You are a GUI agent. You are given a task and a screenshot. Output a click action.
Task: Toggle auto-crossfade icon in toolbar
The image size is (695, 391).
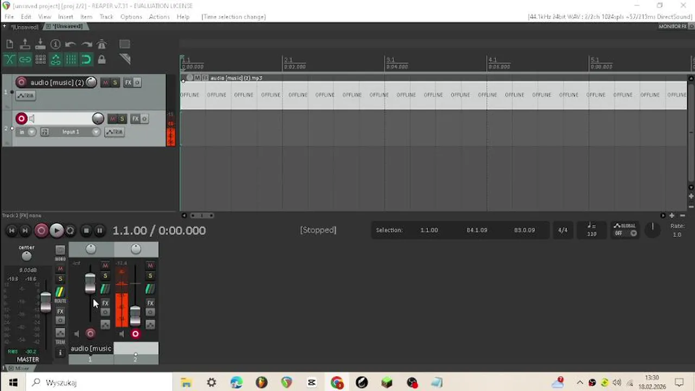click(x=10, y=60)
